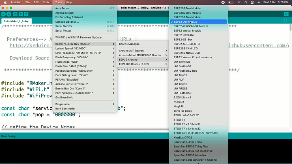292x164 pixels.
Task: Click the New sketch toolbar icon
Action: [15, 14]
